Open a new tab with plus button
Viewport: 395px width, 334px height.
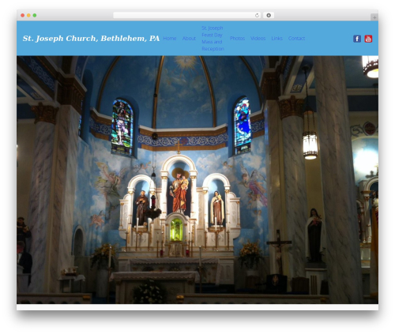point(374,17)
